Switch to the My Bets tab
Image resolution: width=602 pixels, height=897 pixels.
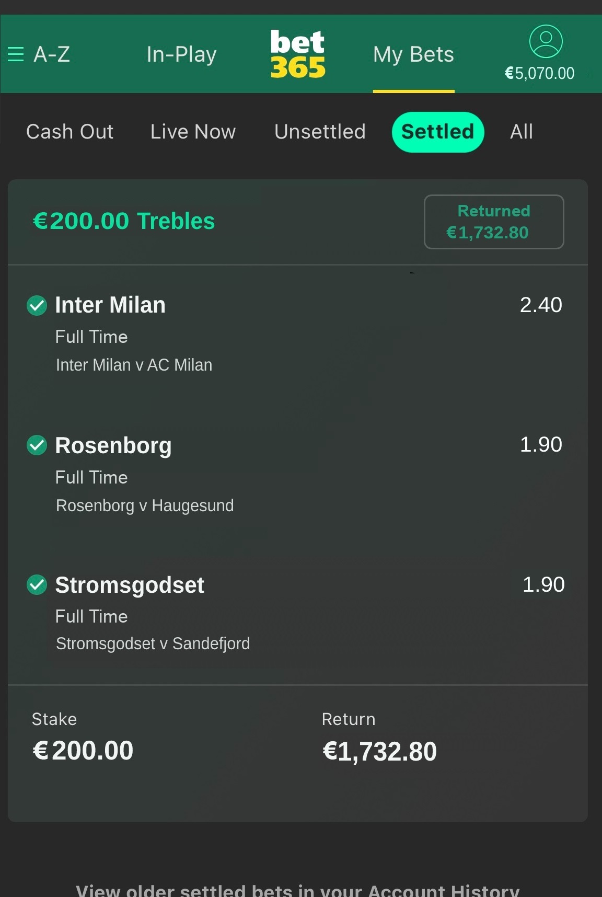tap(413, 54)
